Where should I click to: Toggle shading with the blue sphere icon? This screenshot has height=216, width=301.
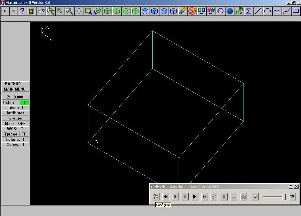[x=230, y=11]
